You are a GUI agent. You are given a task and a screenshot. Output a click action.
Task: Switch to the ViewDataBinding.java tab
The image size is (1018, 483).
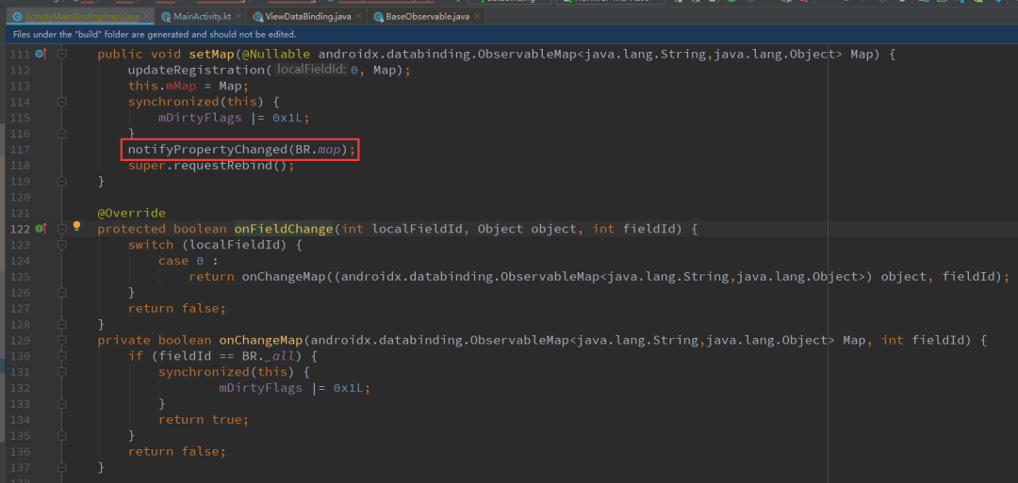pos(308,16)
